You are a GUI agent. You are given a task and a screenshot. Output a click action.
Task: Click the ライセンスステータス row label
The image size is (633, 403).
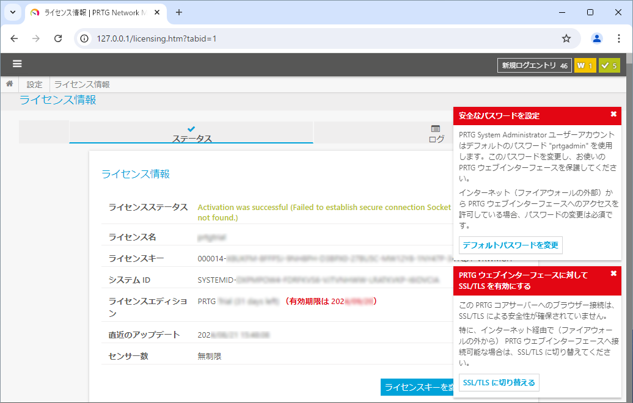pyautogui.click(x=148, y=208)
